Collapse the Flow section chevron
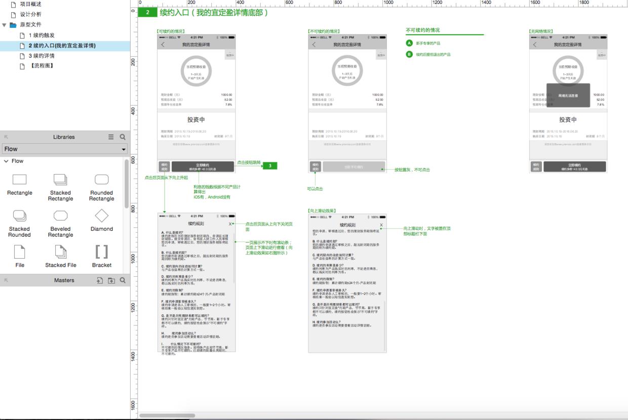This screenshot has width=628, height=420. click(x=7, y=161)
